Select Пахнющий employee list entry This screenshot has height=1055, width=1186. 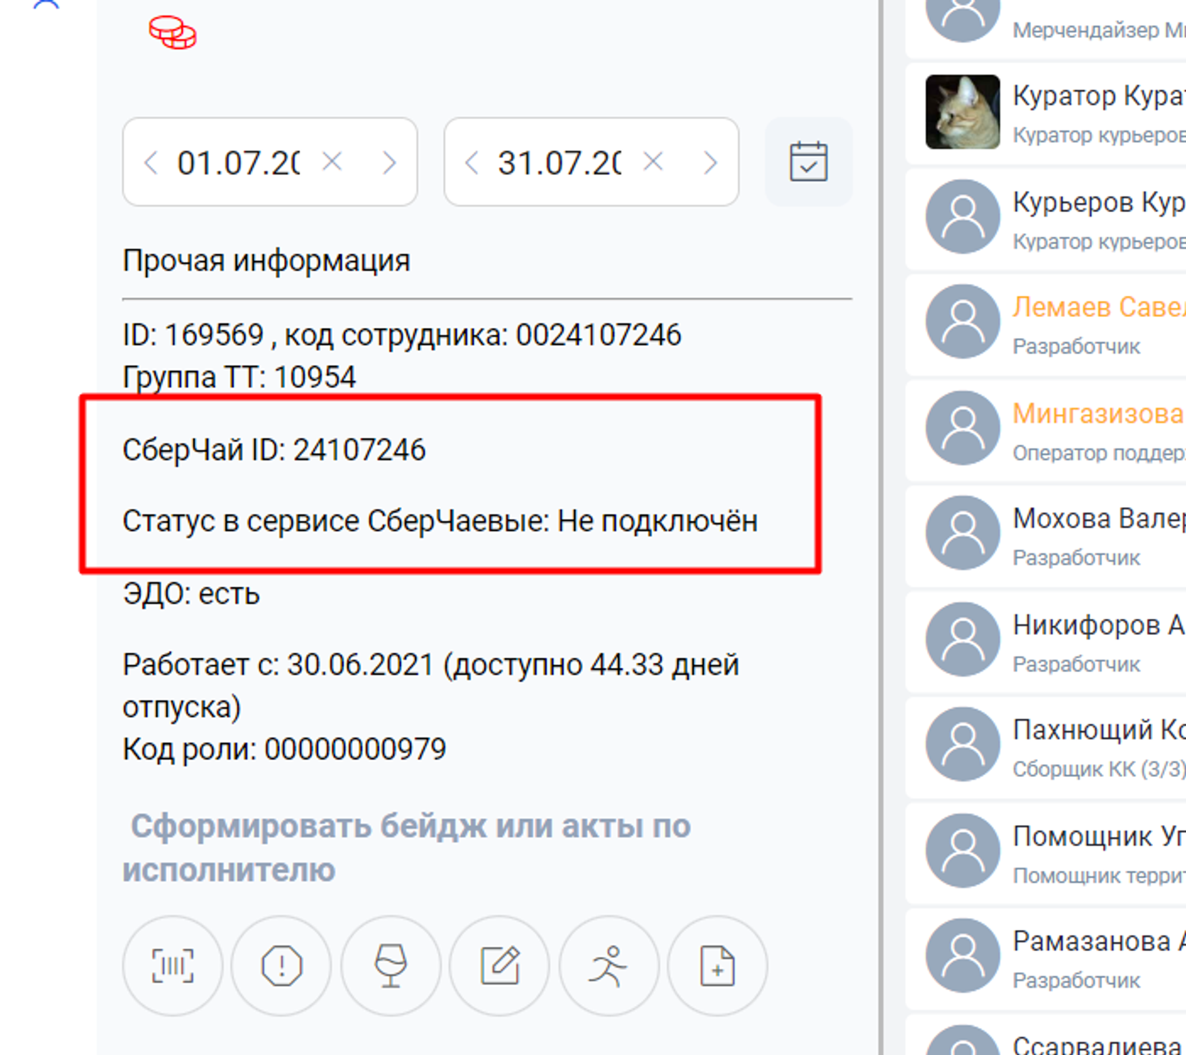coord(1046,747)
